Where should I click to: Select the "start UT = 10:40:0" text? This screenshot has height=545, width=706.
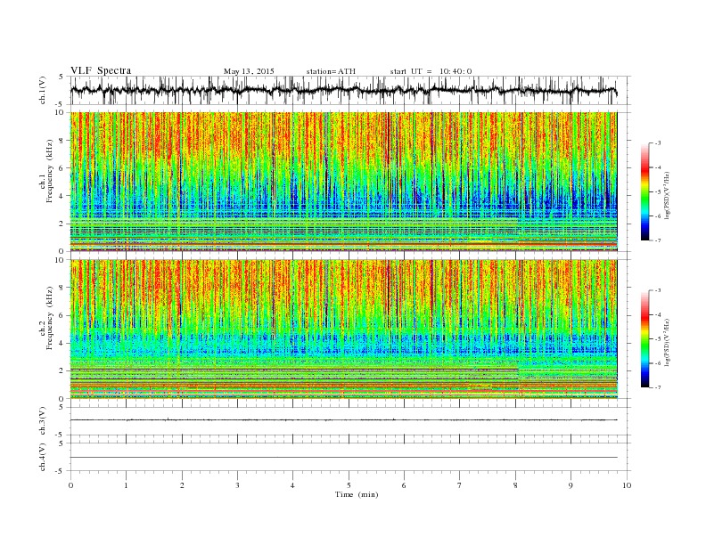tap(431, 71)
